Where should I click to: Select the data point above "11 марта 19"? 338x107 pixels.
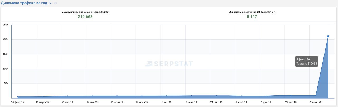click(x=43, y=96)
